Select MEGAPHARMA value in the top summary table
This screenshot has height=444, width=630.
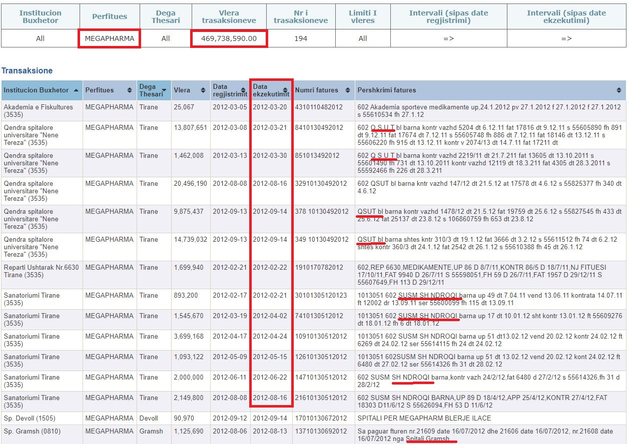coord(109,38)
